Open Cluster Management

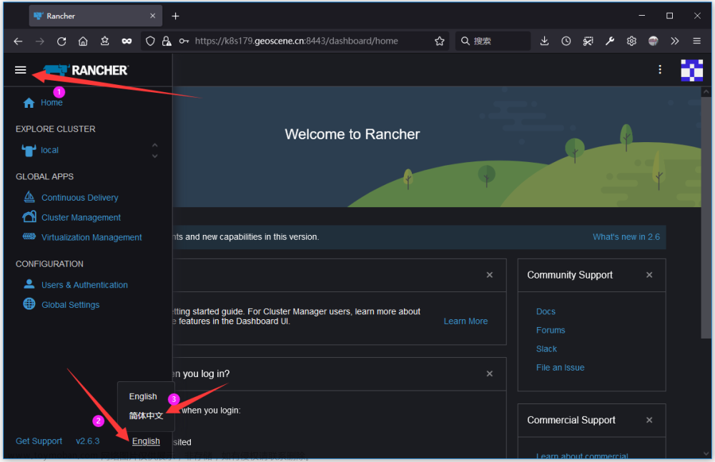tap(82, 218)
